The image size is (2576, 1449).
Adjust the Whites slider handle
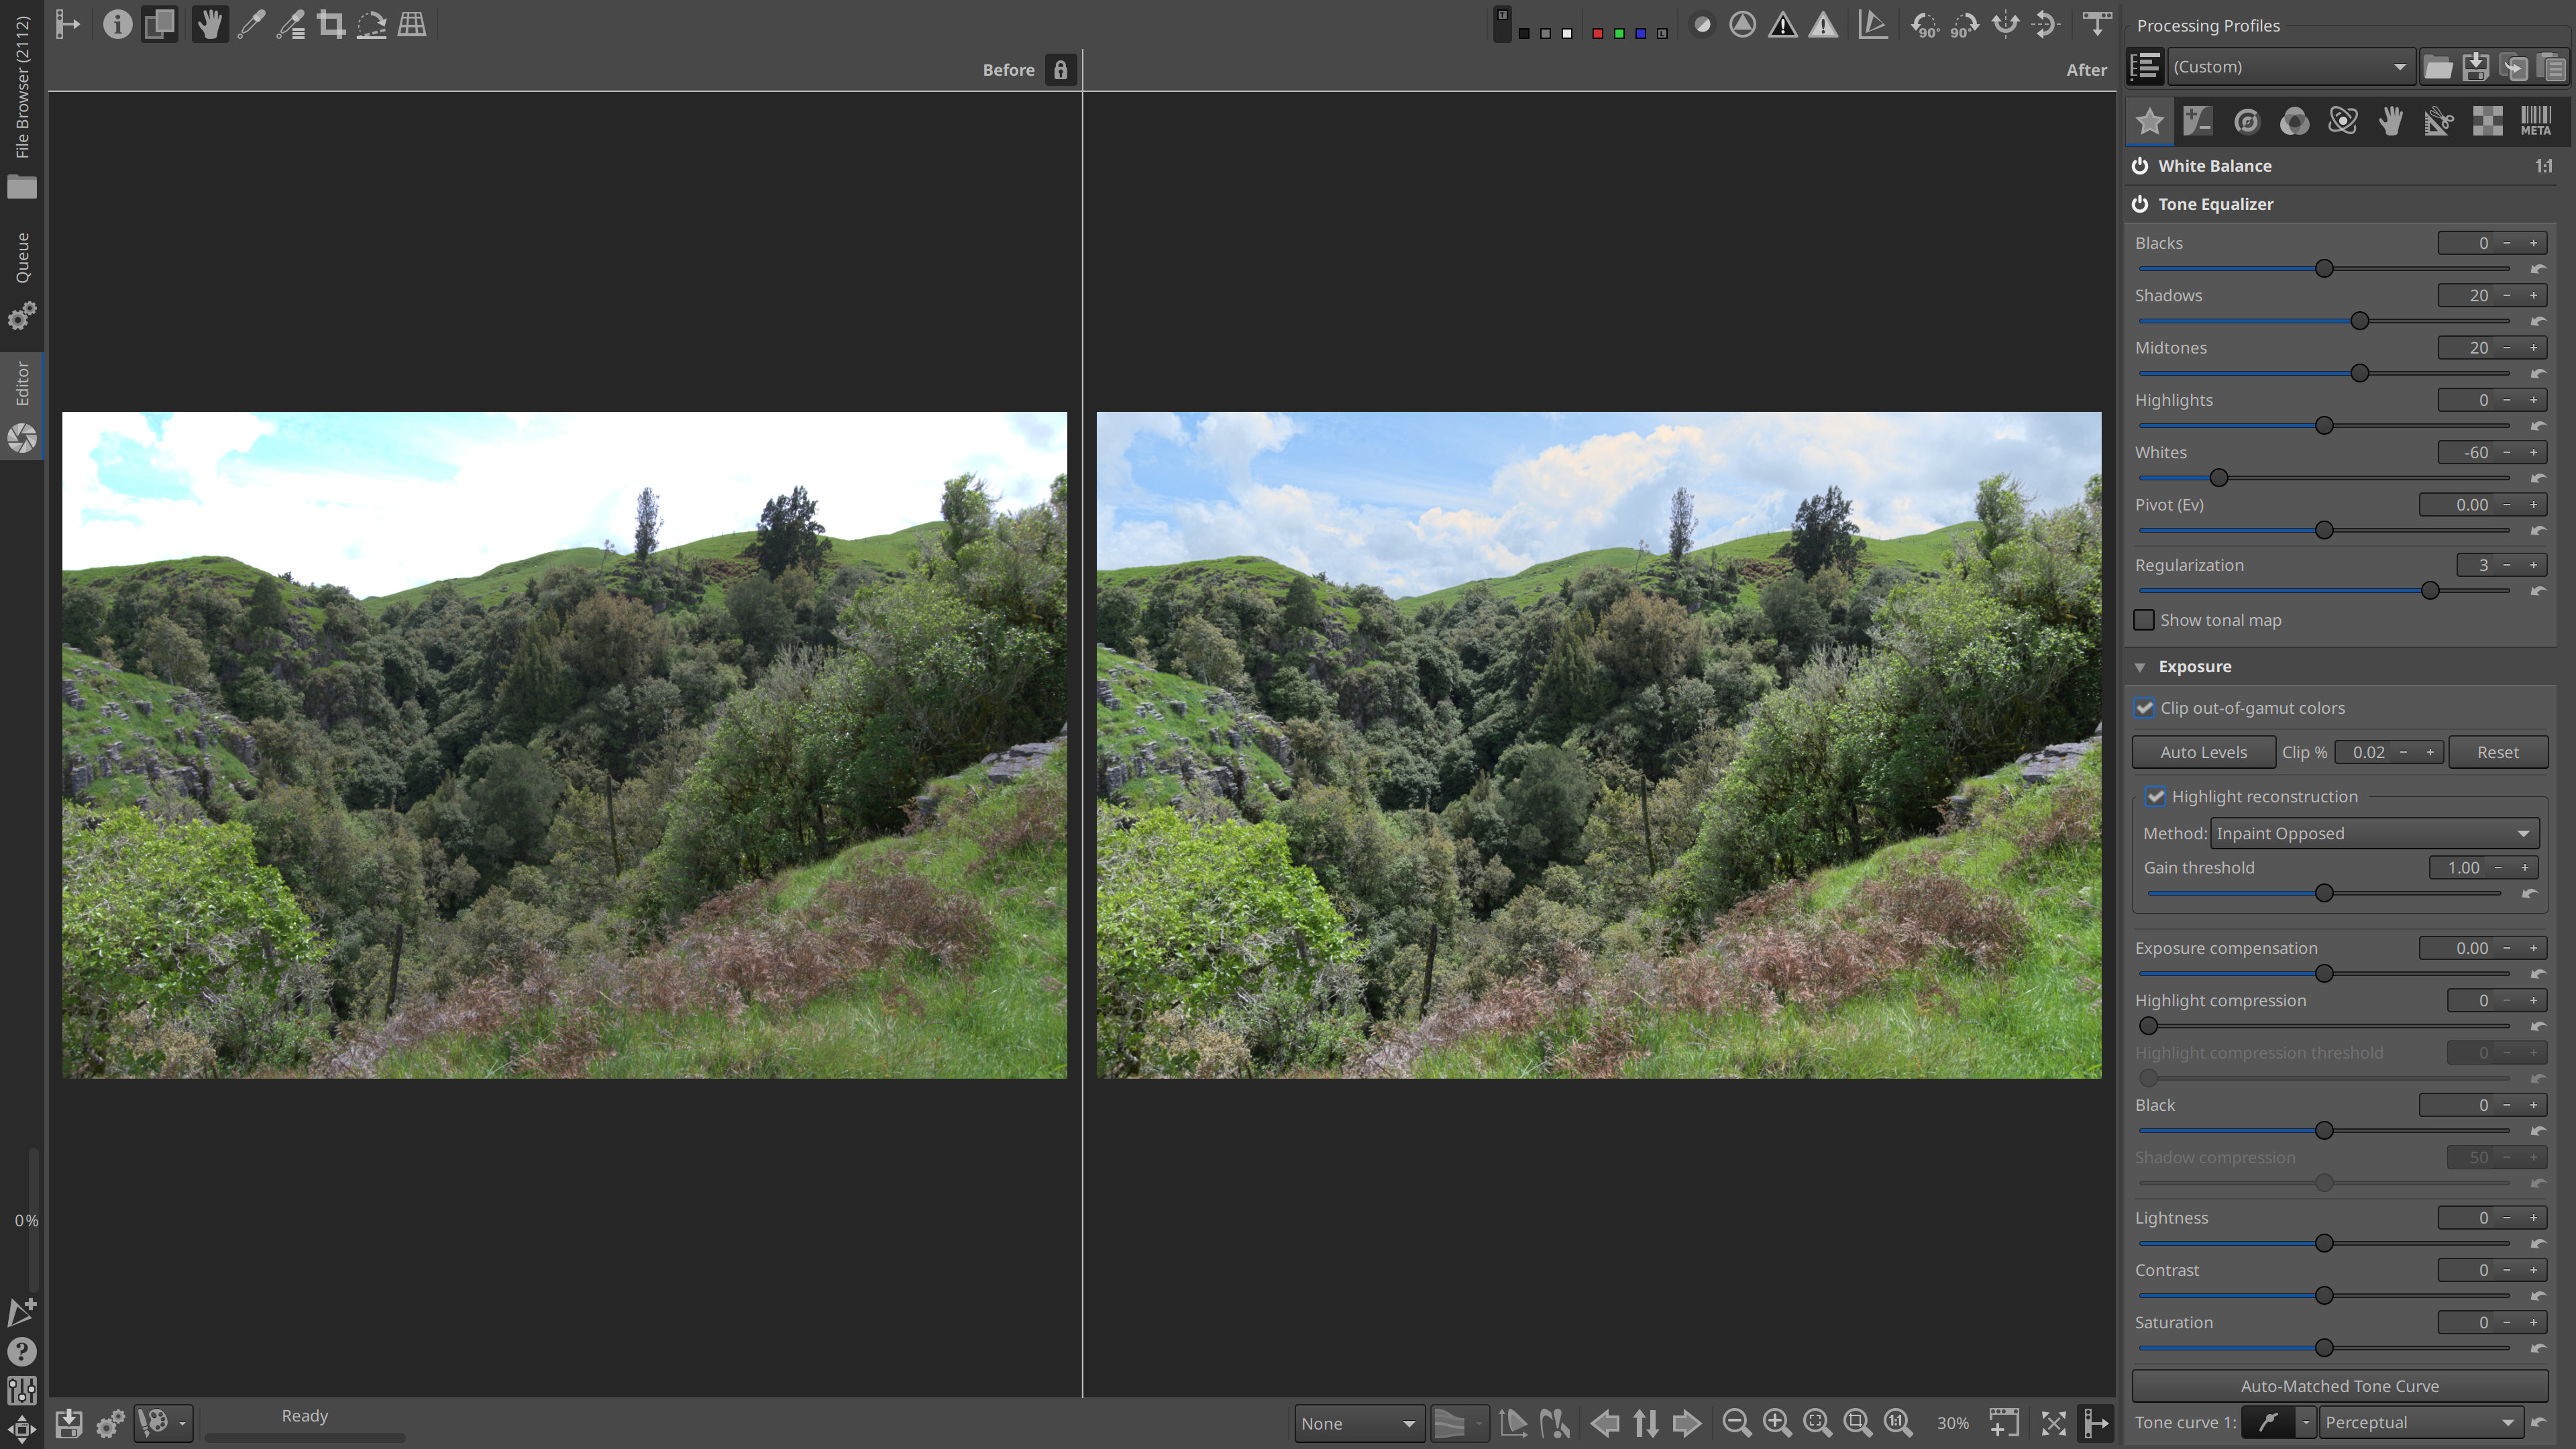pyautogui.click(x=2219, y=478)
